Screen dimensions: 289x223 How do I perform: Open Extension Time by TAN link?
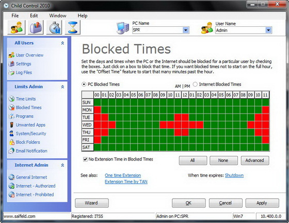(126, 182)
